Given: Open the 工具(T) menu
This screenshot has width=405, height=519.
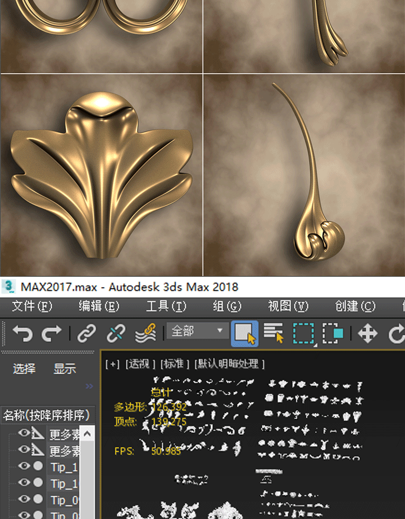Looking at the screenshot, I should pyautogui.click(x=166, y=306).
